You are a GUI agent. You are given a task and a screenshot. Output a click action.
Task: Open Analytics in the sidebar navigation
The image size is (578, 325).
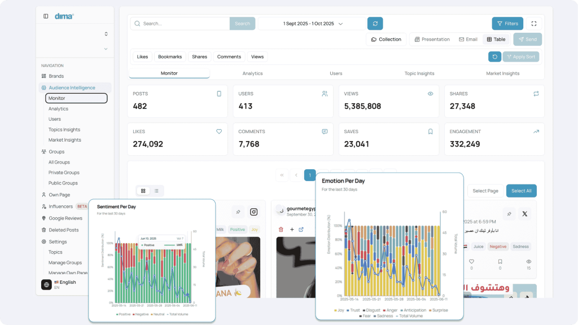click(x=58, y=109)
